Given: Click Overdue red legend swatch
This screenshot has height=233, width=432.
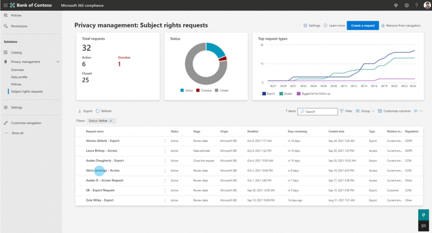Looking at the screenshot, I should tap(198, 90).
